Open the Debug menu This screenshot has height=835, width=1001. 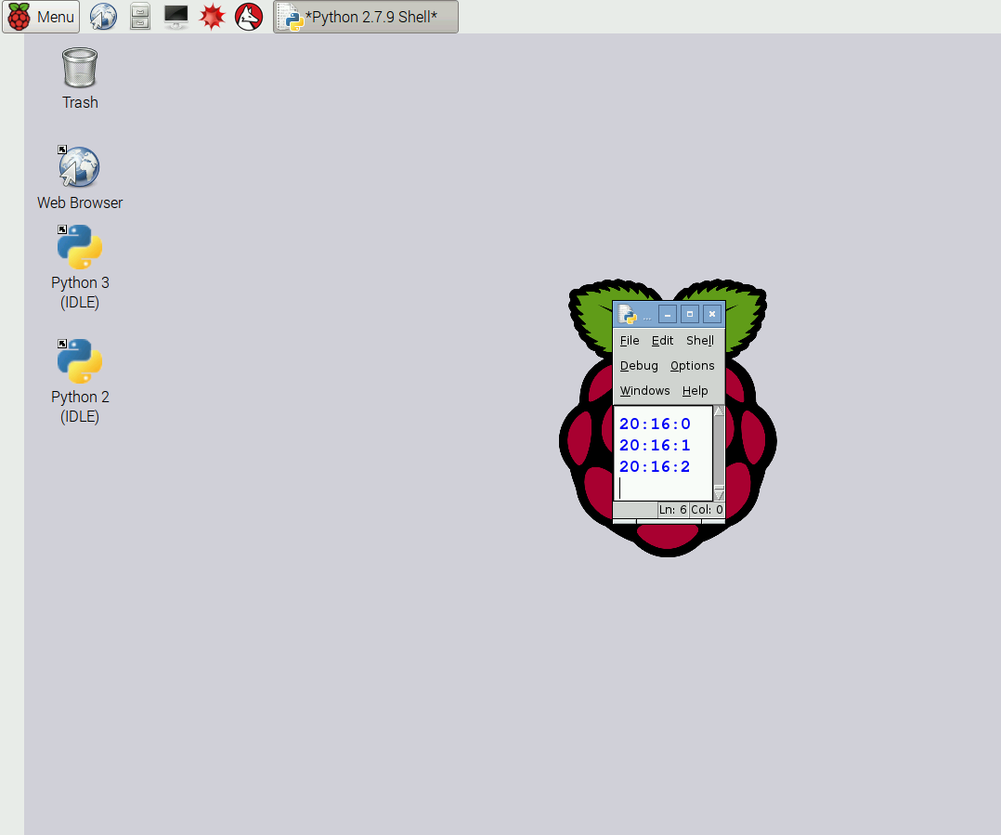pyautogui.click(x=639, y=365)
